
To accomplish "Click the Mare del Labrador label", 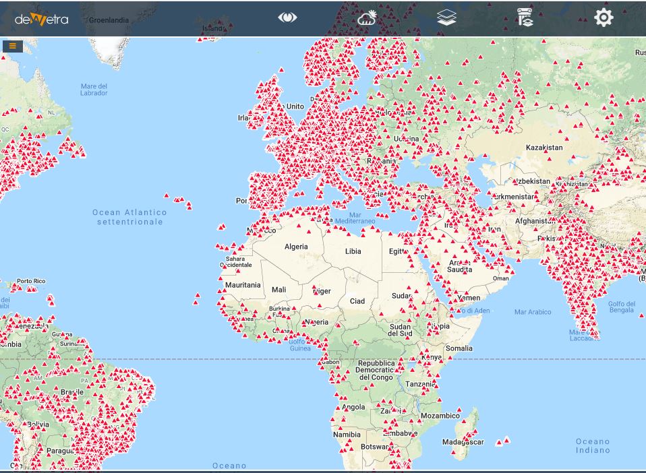I will [x=94, y=90].
